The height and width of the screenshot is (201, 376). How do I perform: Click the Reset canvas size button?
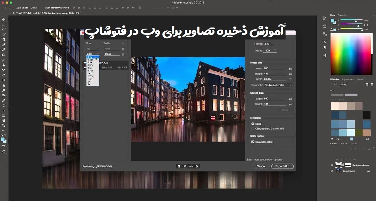285,110
